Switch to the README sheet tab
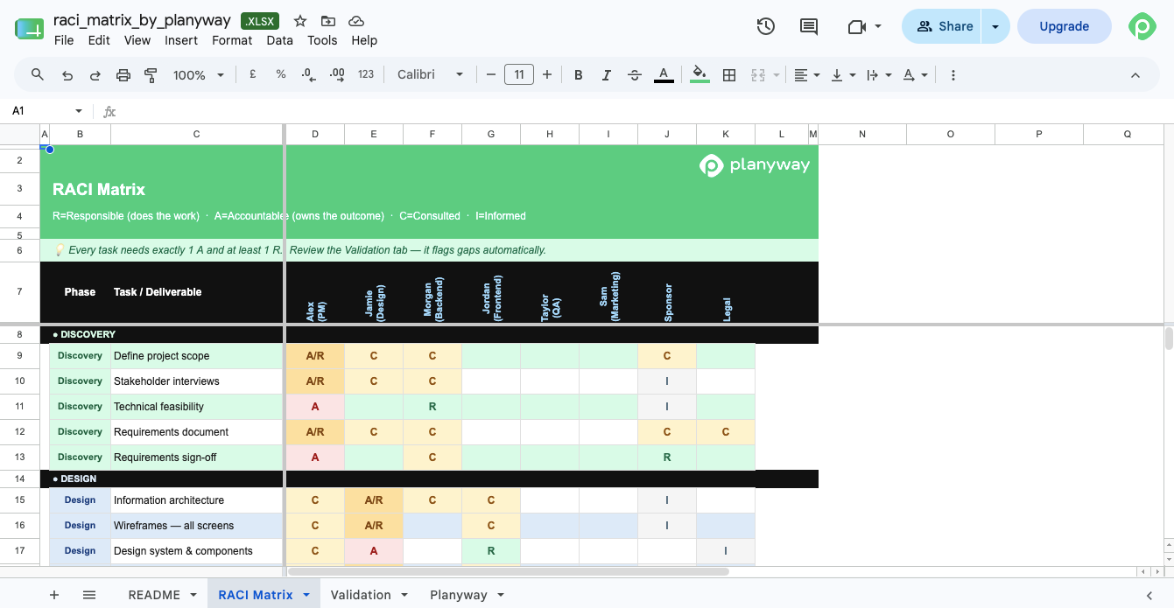Image resolution: width=1174 pixels, height=608 pixels. (x=154, y=595)
